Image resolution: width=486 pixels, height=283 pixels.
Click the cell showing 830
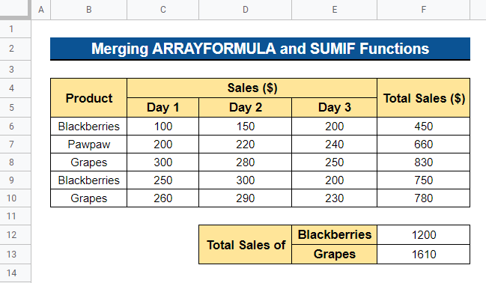pyautogui.click(x=423, y=162)
